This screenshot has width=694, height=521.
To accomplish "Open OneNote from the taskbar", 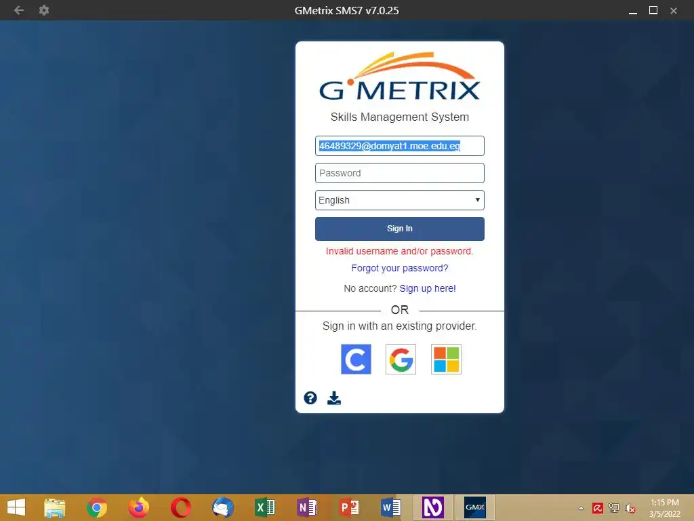I will [x=307, y=507].
